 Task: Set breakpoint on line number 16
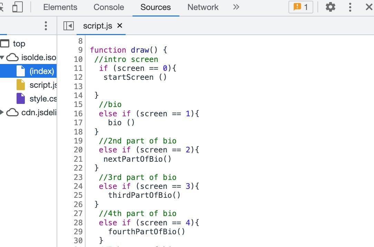coord(78,114)
